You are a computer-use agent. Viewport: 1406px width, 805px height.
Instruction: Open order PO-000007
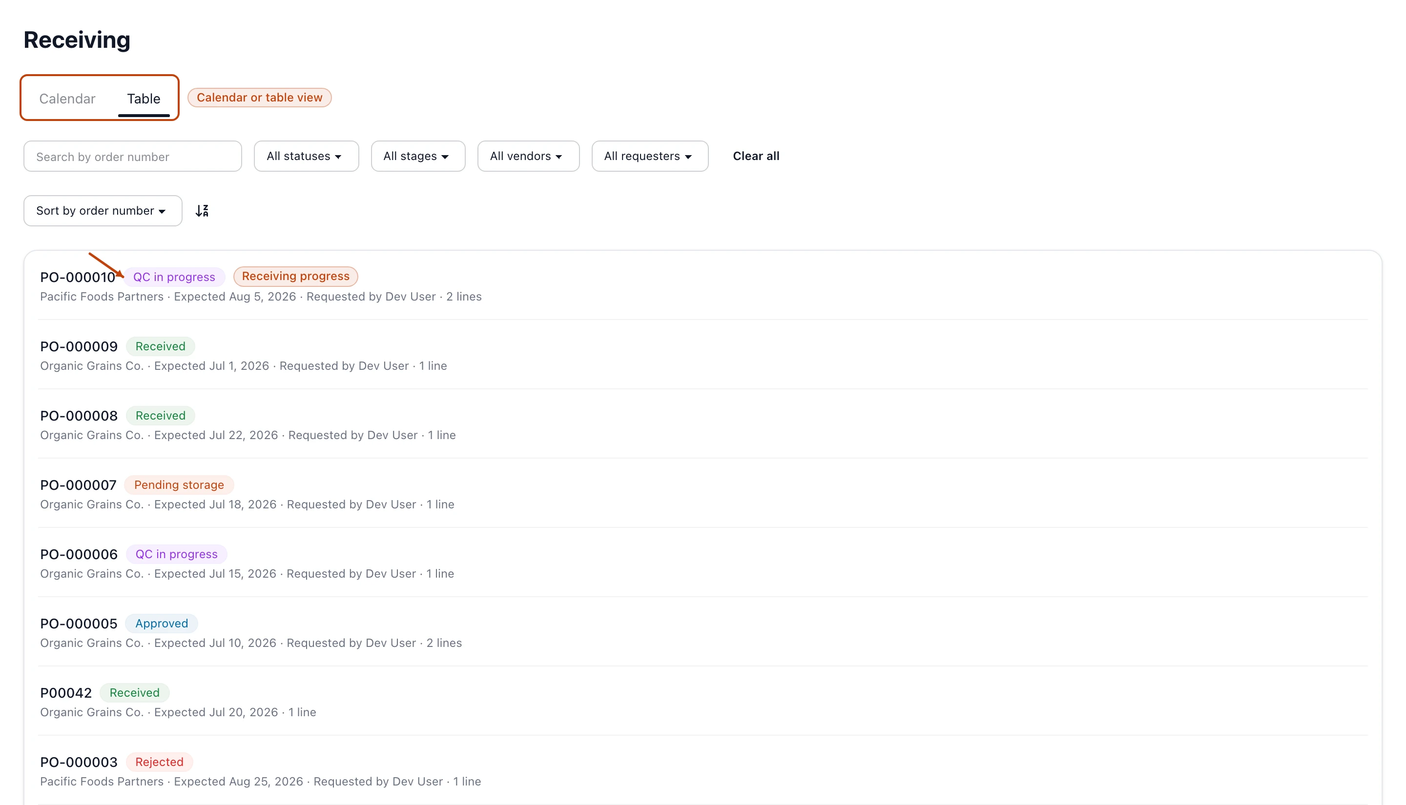[78, 485]
